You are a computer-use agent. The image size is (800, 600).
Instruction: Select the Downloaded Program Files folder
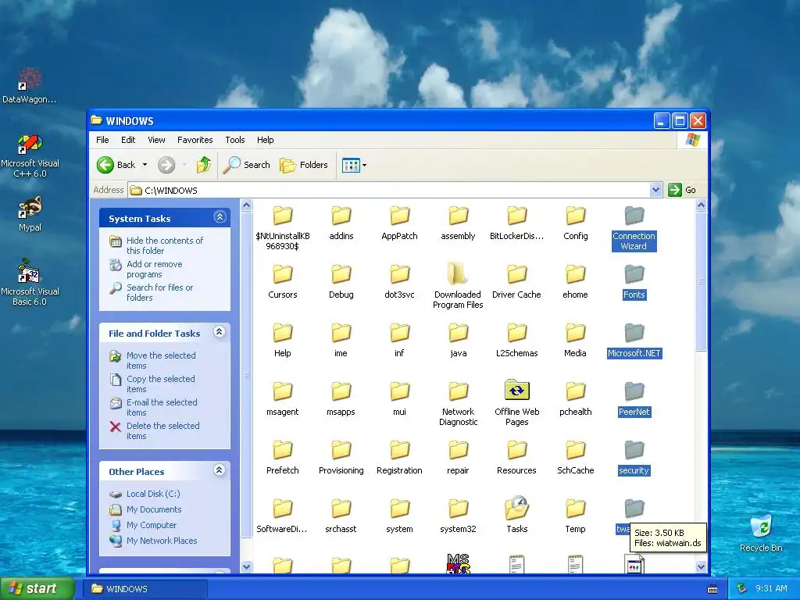457,285
